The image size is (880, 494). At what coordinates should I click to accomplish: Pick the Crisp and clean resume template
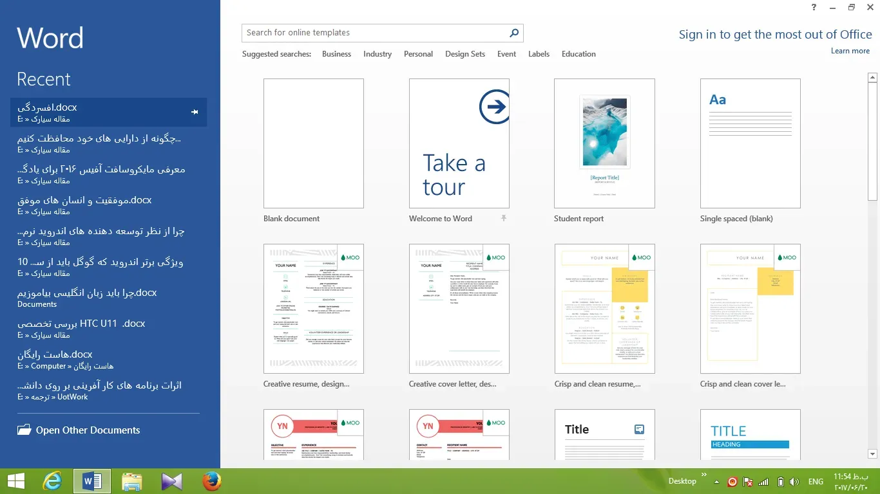604,309
